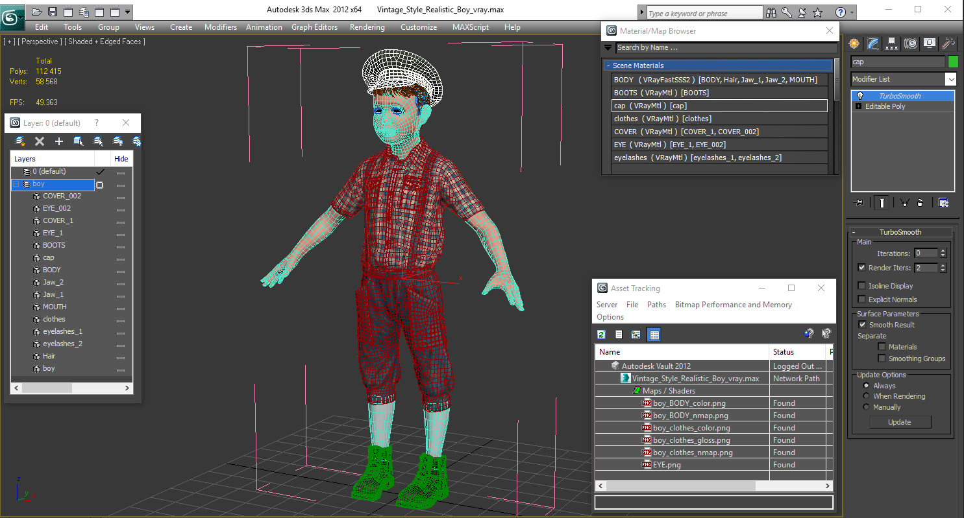The width and height of the screenshot is (964, 518).
Task: Click the Open File icon in quick access toolbar
Action: coord(38,12)
